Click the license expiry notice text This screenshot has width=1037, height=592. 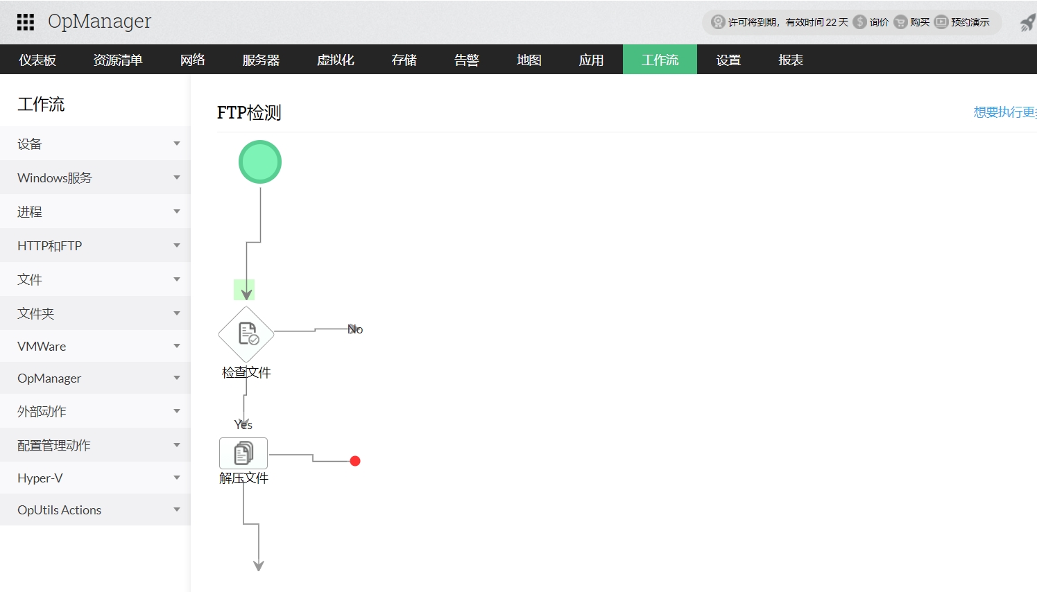point(788,22)
